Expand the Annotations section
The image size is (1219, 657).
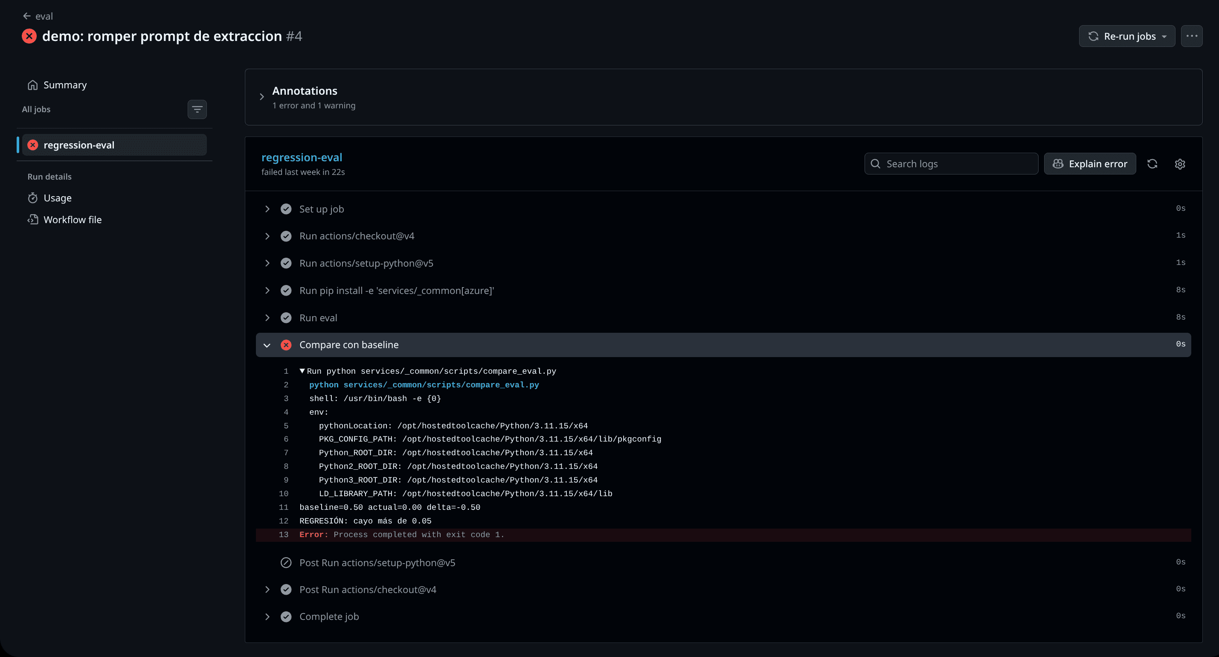262,96
